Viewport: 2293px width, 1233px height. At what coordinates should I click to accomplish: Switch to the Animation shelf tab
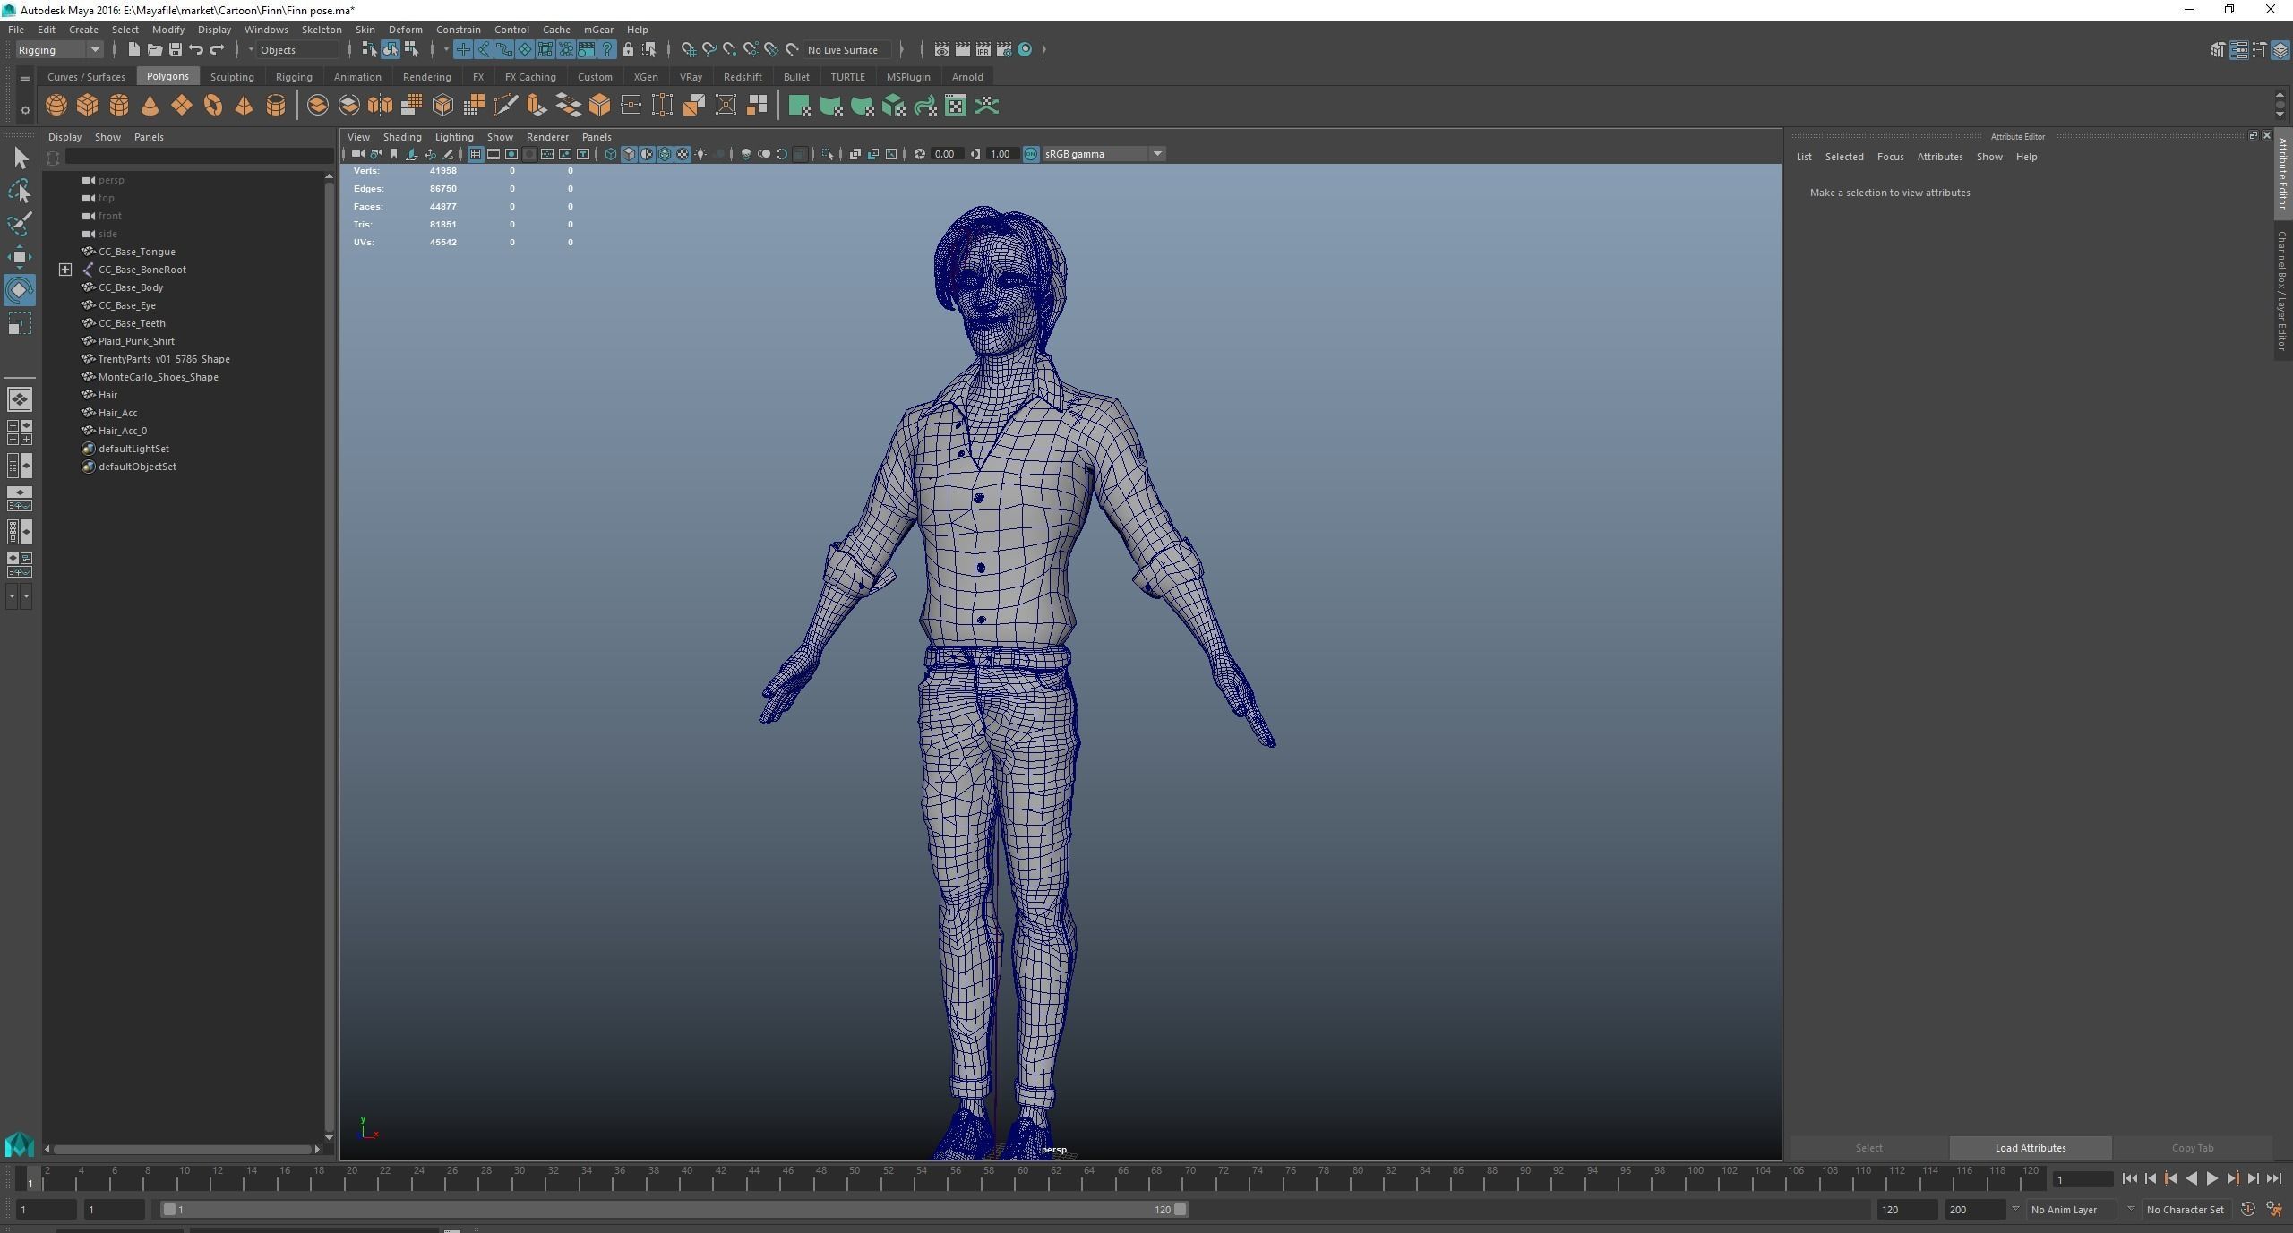click(356, 77)
